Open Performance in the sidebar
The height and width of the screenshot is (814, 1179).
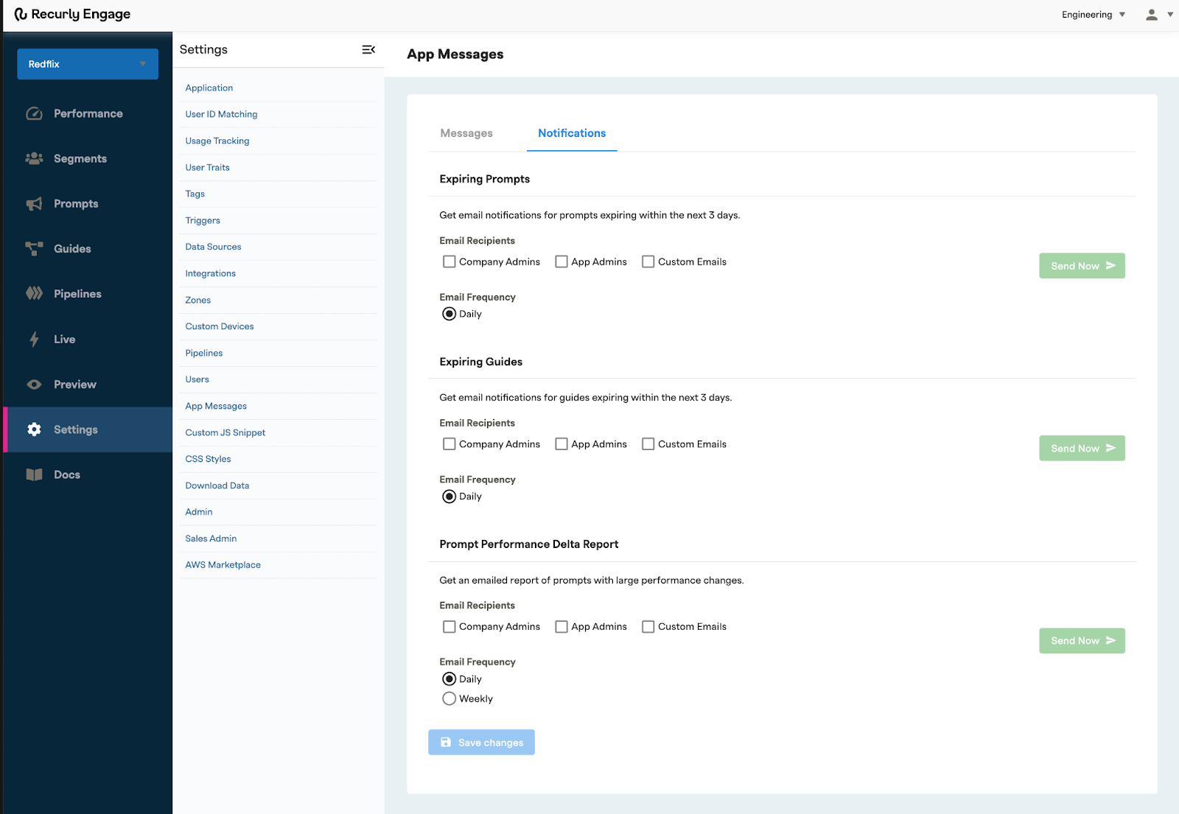(x=88, y=113)
